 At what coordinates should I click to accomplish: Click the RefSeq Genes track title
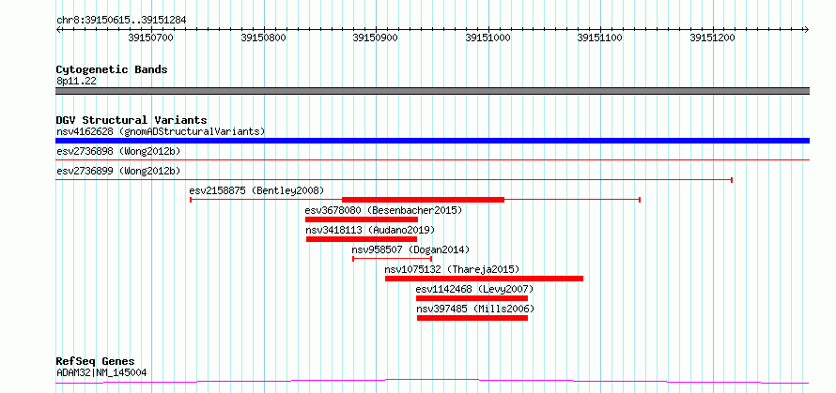coord(96,362)
